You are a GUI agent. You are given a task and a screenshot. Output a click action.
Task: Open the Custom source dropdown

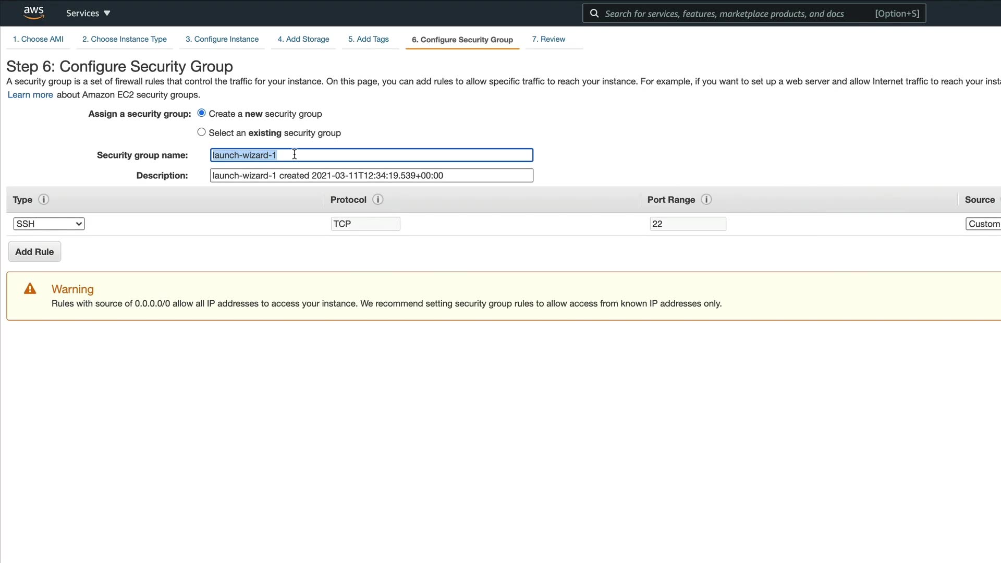pyautogui.click(x=983, y=224)
